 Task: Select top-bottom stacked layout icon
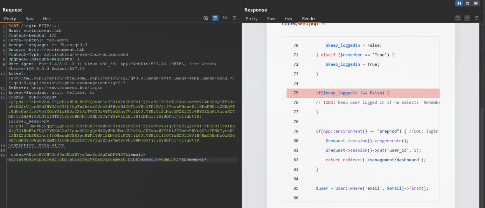[468, 3]
